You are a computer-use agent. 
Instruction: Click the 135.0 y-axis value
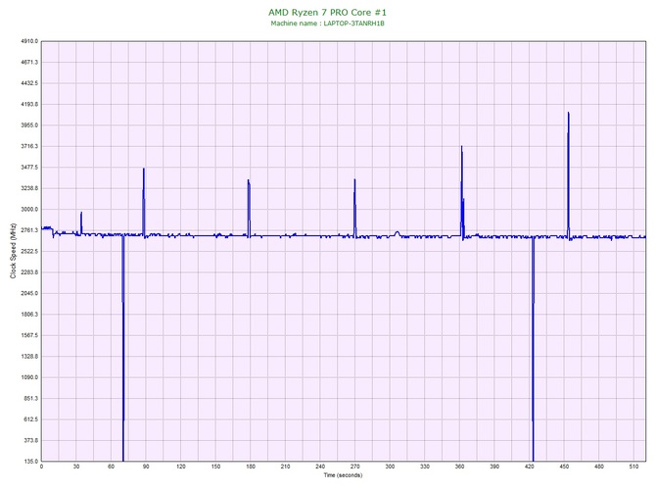30,462
